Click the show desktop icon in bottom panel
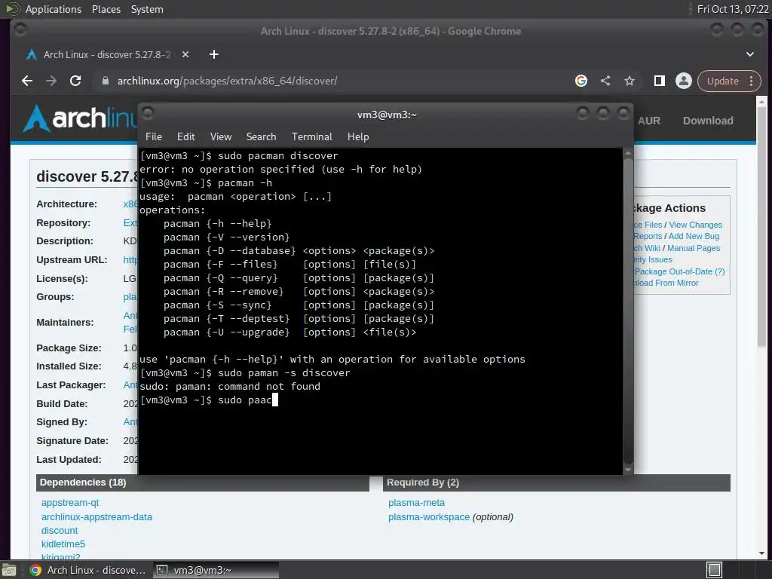 tap(9, 570)
